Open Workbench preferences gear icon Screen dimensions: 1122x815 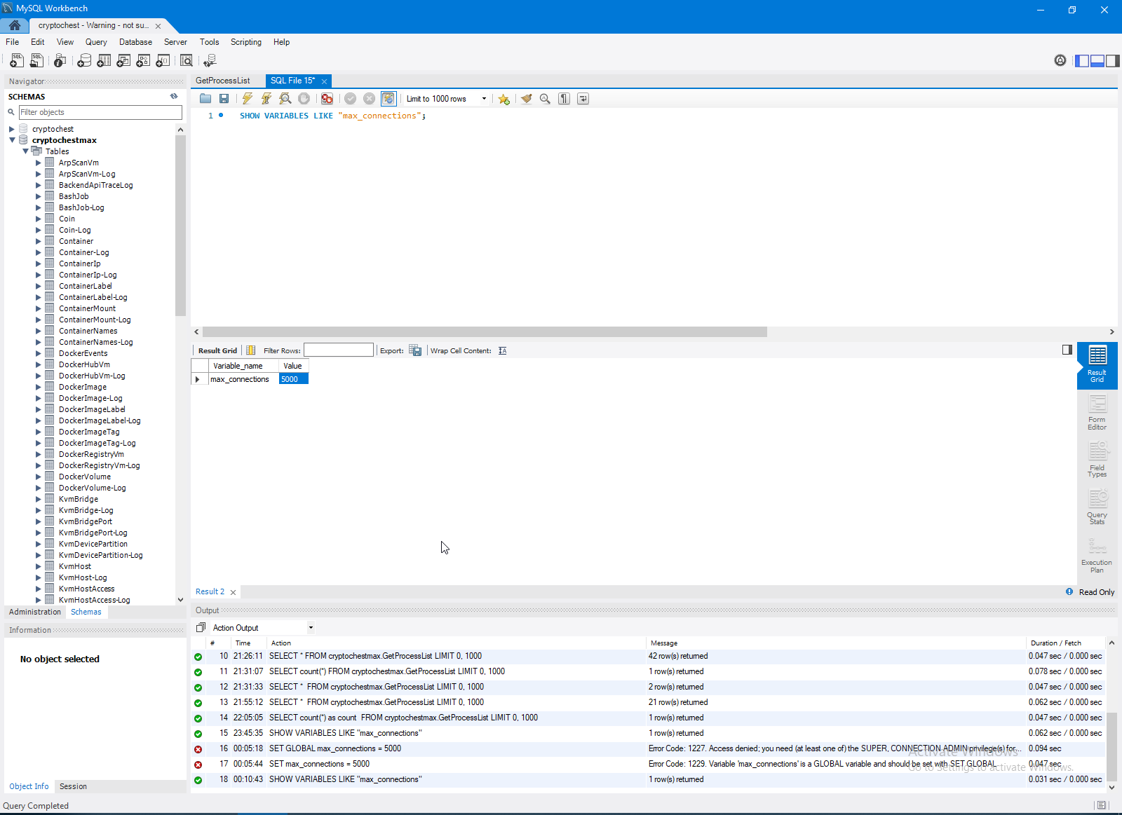pyautogui.click(x=1060, y=61)
